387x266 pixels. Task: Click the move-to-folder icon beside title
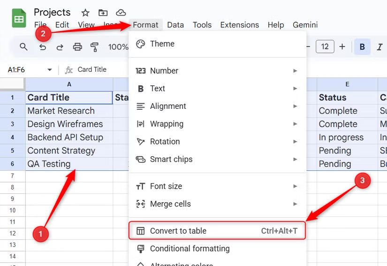point(103,13)
